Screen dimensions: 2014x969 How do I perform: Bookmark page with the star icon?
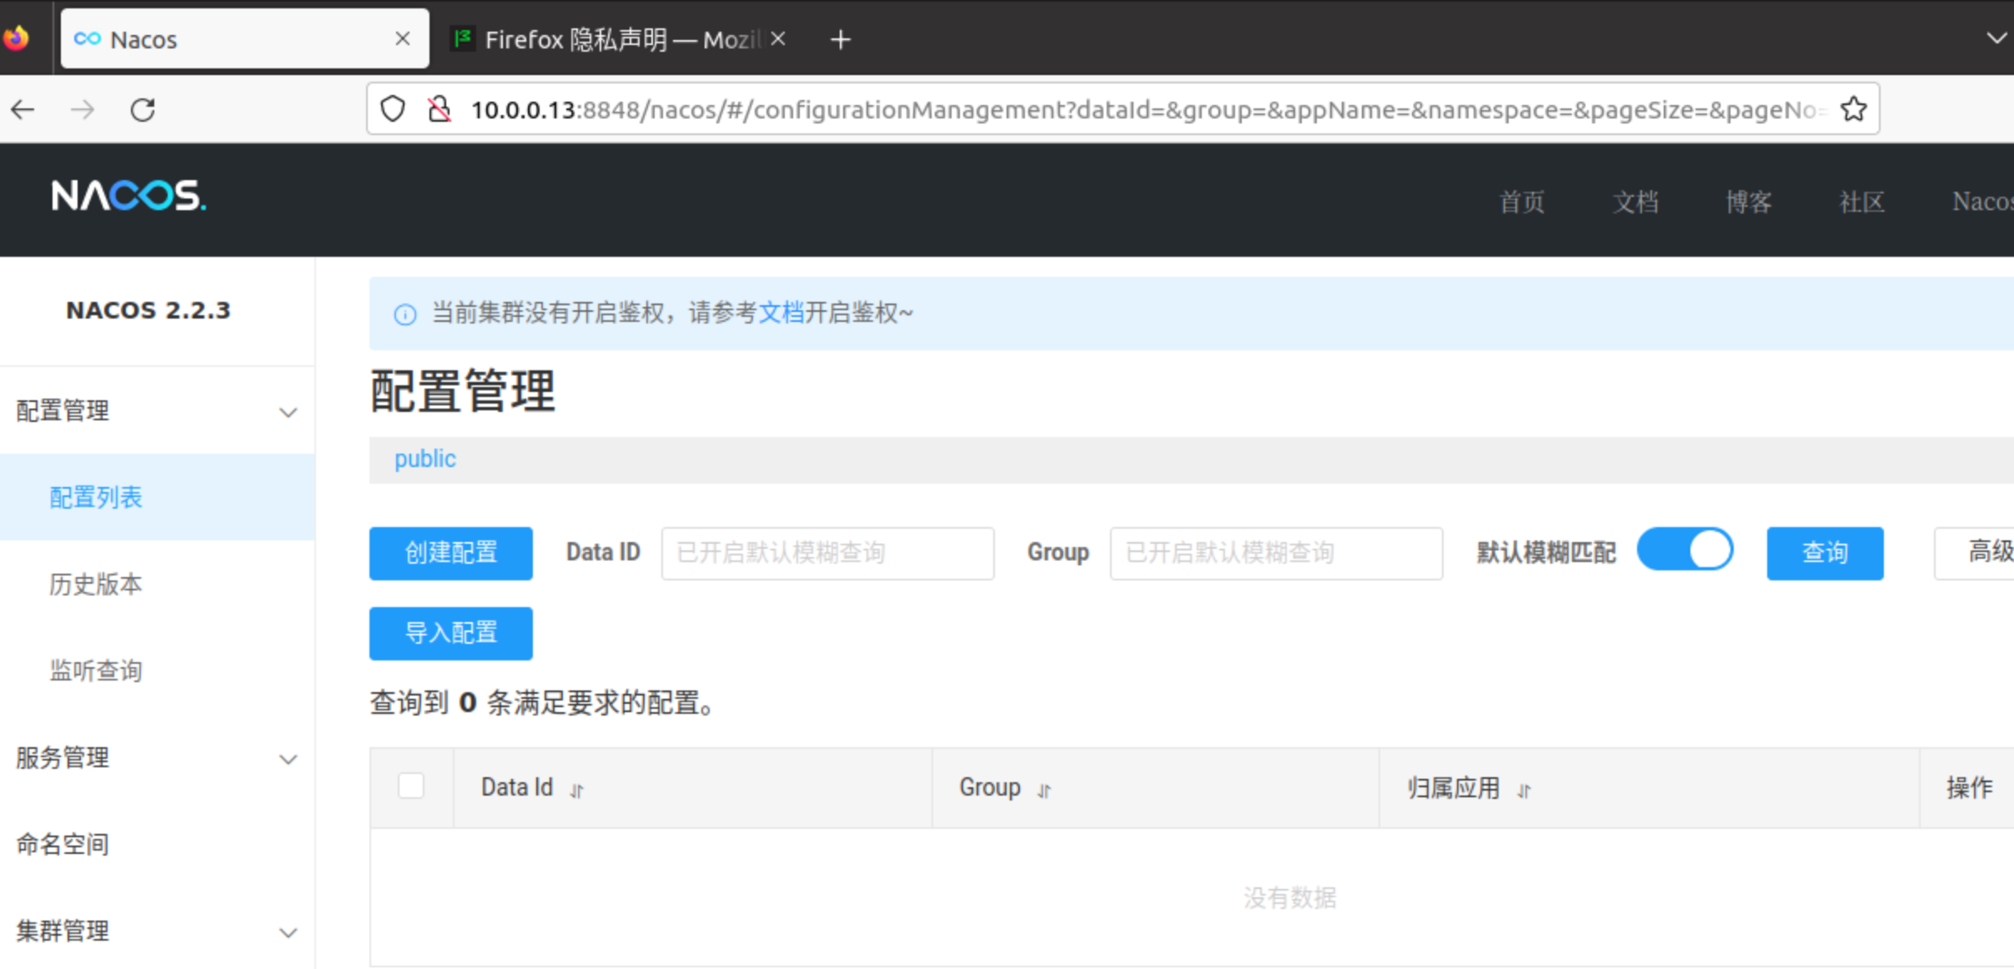pyautogui.click(x=1853, y=109)
